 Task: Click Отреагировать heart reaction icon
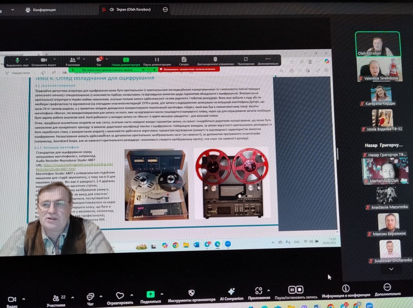coord(120,298)
